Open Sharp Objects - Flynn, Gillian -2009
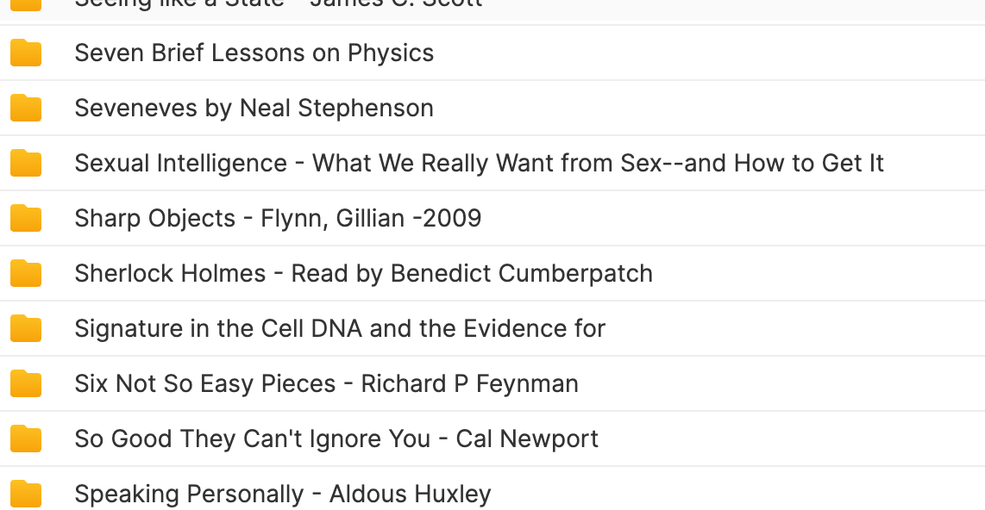 point(278,219)
